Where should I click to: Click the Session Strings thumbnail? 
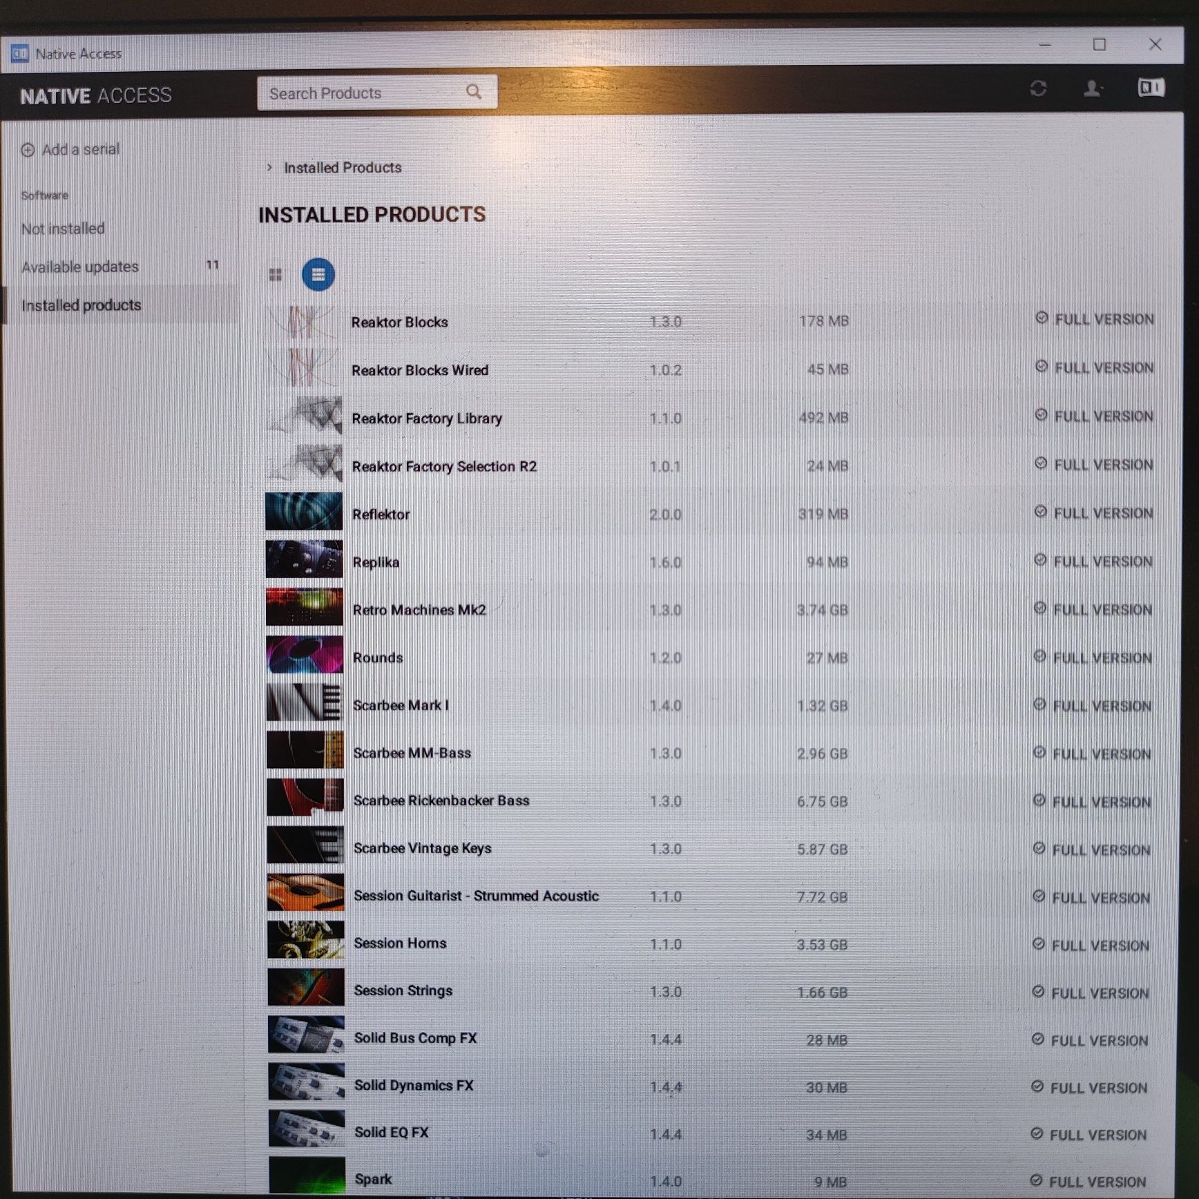pyautogui.click(x=306, y=987)
